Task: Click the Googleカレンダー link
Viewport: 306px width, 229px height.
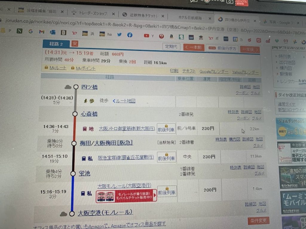Action: click(x=214, y=72)
